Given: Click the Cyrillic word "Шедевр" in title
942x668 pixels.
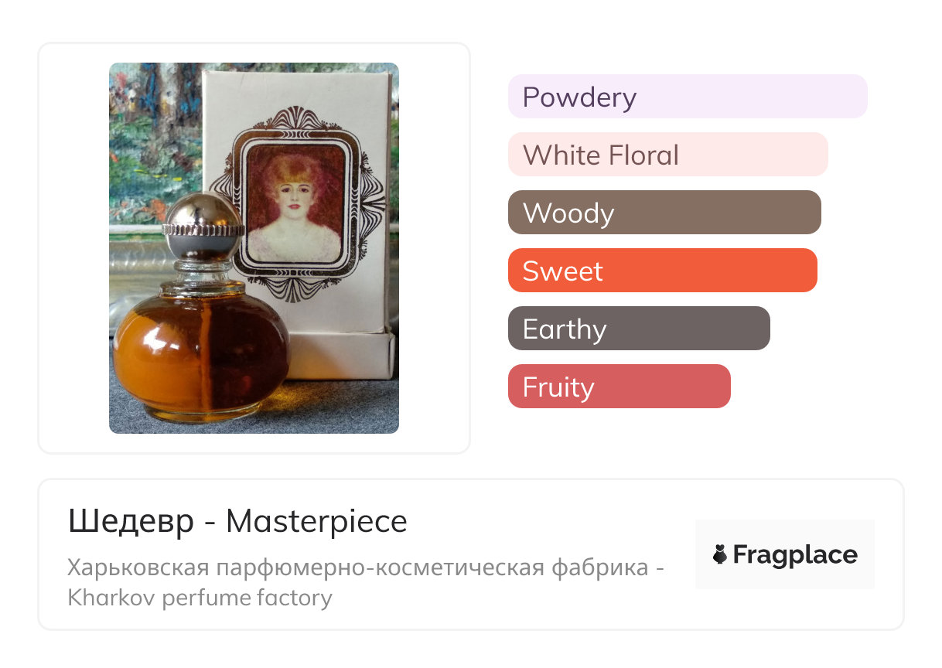Looking at the screenshot, I should coord(131,522).
